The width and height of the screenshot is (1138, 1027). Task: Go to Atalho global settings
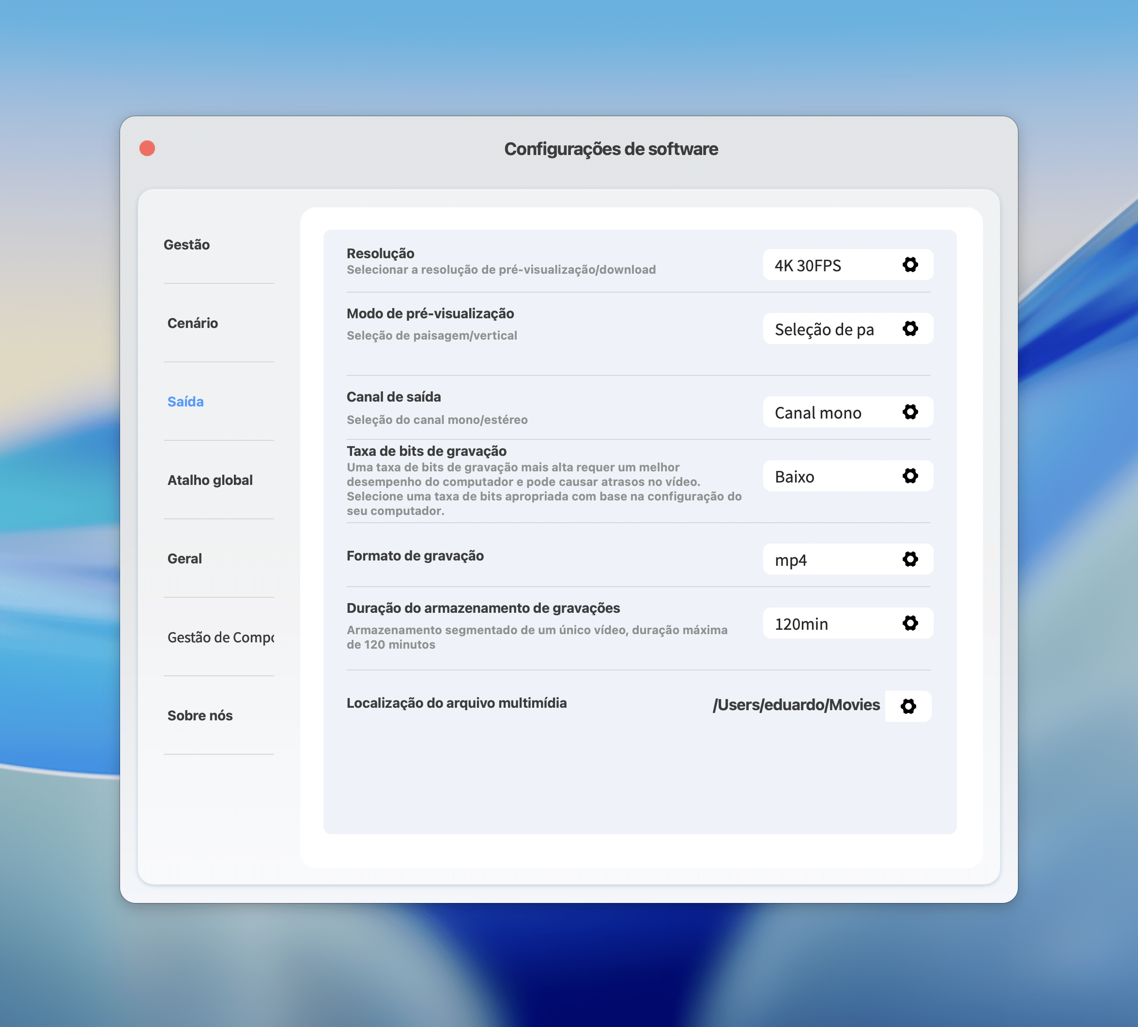[210, 480]
